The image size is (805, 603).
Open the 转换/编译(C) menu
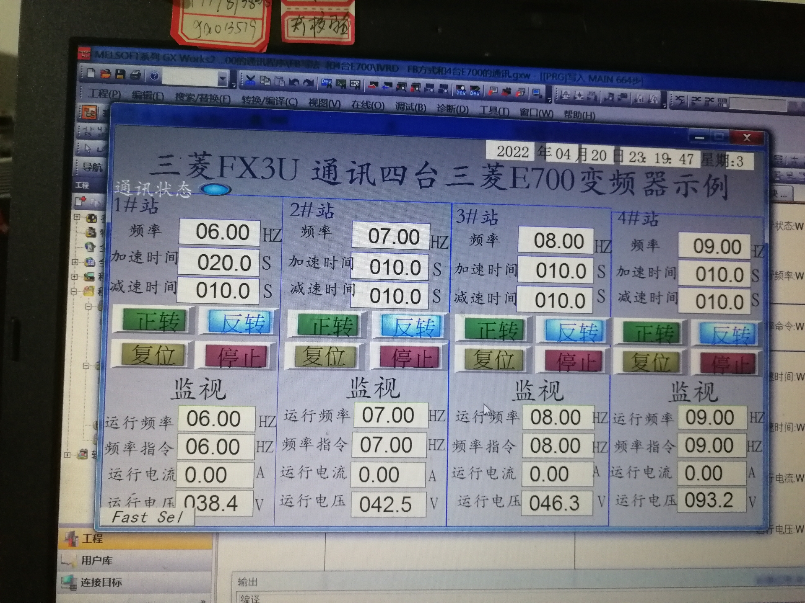(x=269, y=102)
